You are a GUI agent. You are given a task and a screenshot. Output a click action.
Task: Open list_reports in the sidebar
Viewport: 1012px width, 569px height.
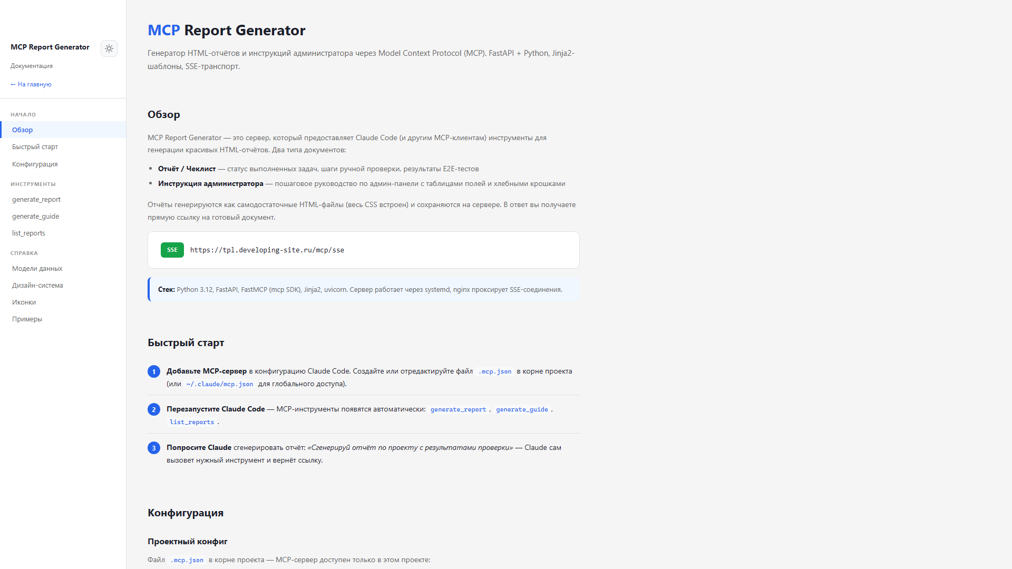point(29,233)
